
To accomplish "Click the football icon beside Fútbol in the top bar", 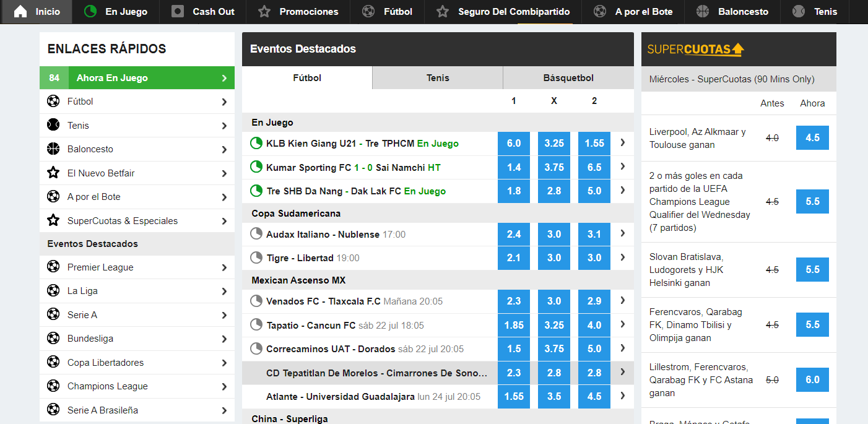I will 368,11.
